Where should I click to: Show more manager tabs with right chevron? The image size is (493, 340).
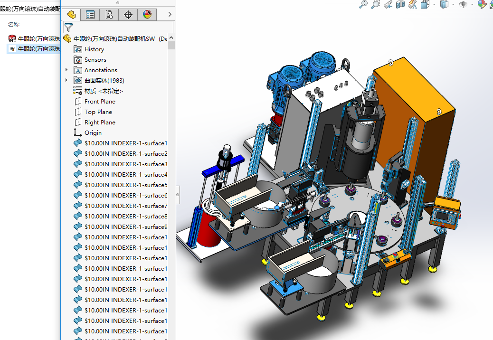point(170,15)
